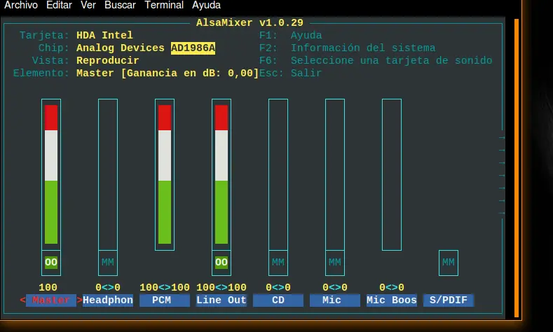Click the Line Out volume bar
The height and width of the screenshot is (332, 553).
pyautogui.click(x=221, y=174)
